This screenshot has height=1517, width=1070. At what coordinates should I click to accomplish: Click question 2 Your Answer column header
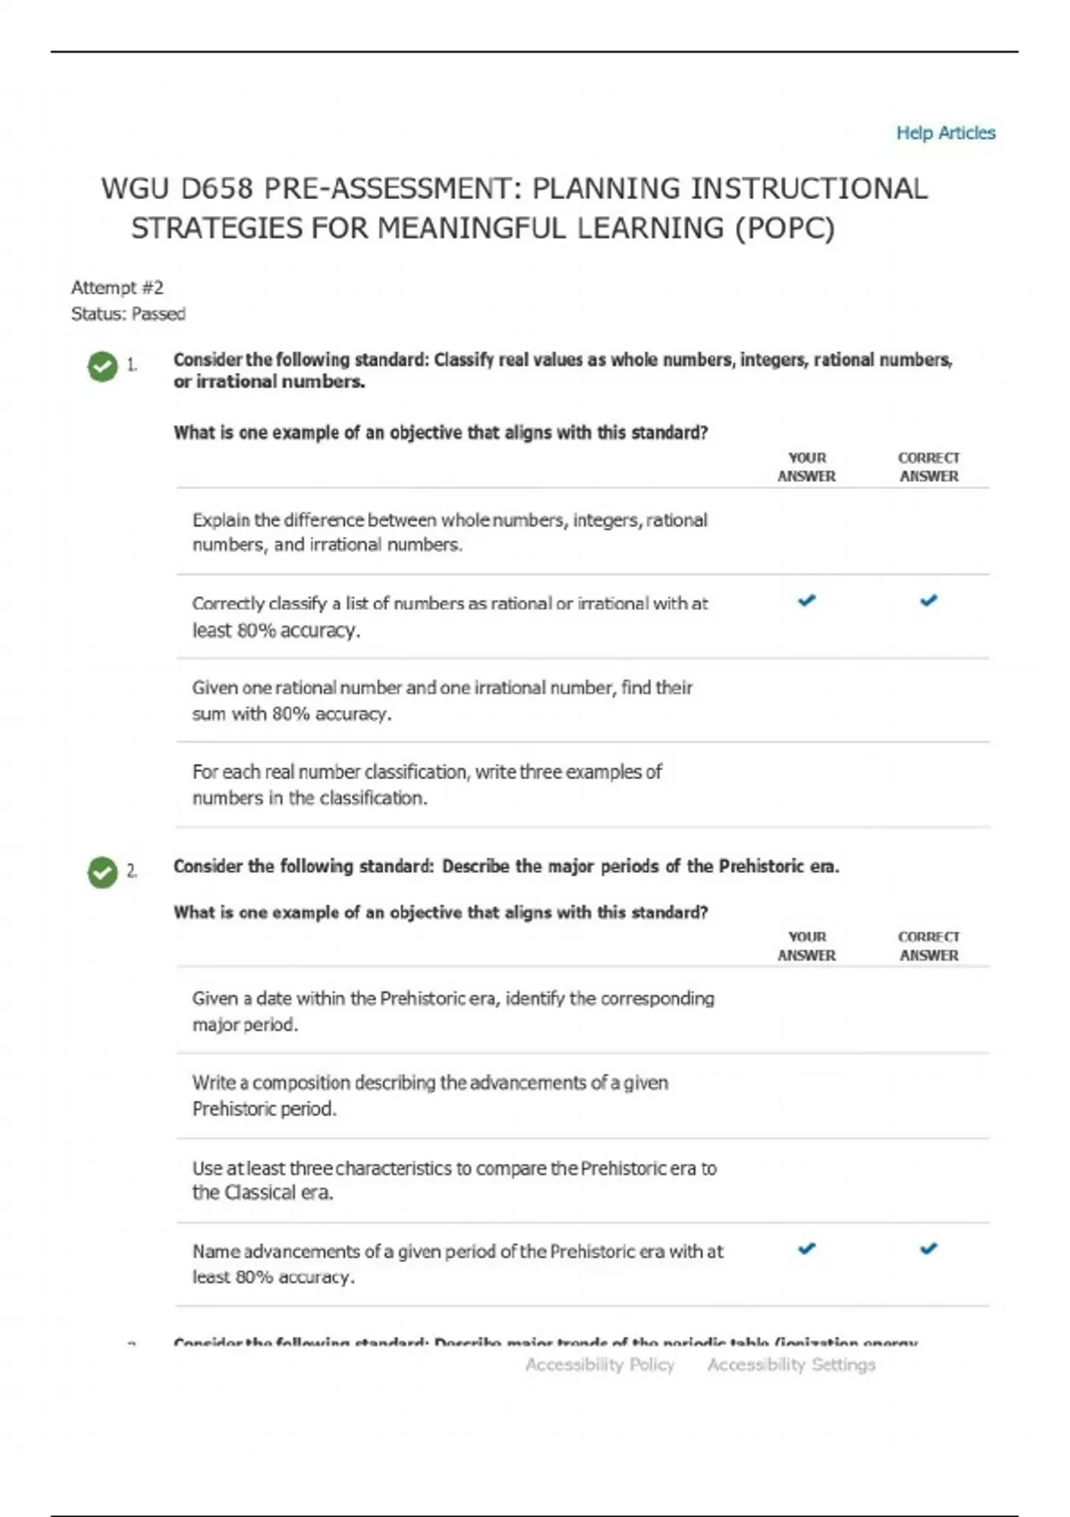(807, 946)
